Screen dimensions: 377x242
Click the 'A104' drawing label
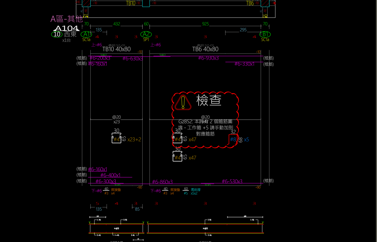66,28
